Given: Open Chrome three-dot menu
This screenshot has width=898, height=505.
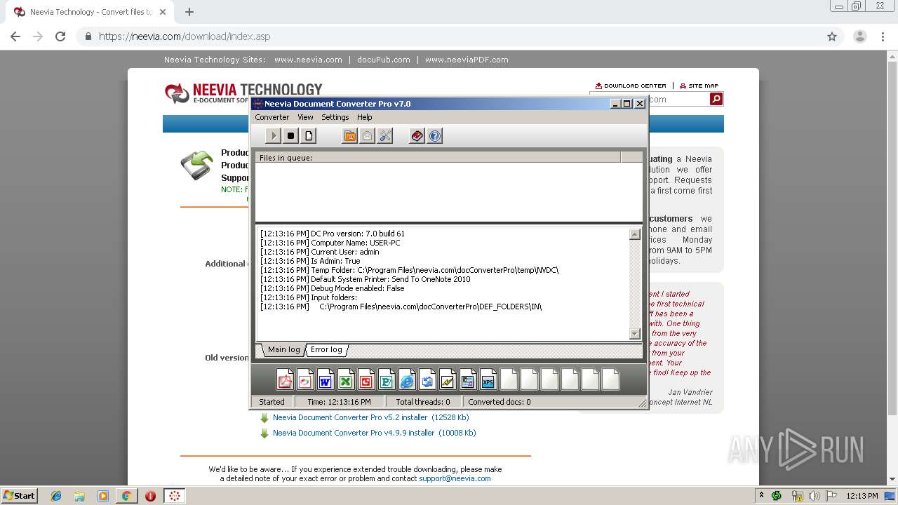Looking at the screenshot, I should point(883,36).
